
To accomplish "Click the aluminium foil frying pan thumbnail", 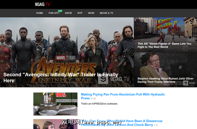I will (x=55, y=104).
